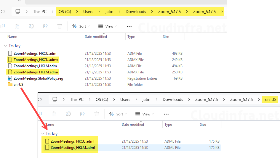The height and width of the screenshot is (158, 280).
Task: Go to Users in upper address bar
Action: (88, 12)
